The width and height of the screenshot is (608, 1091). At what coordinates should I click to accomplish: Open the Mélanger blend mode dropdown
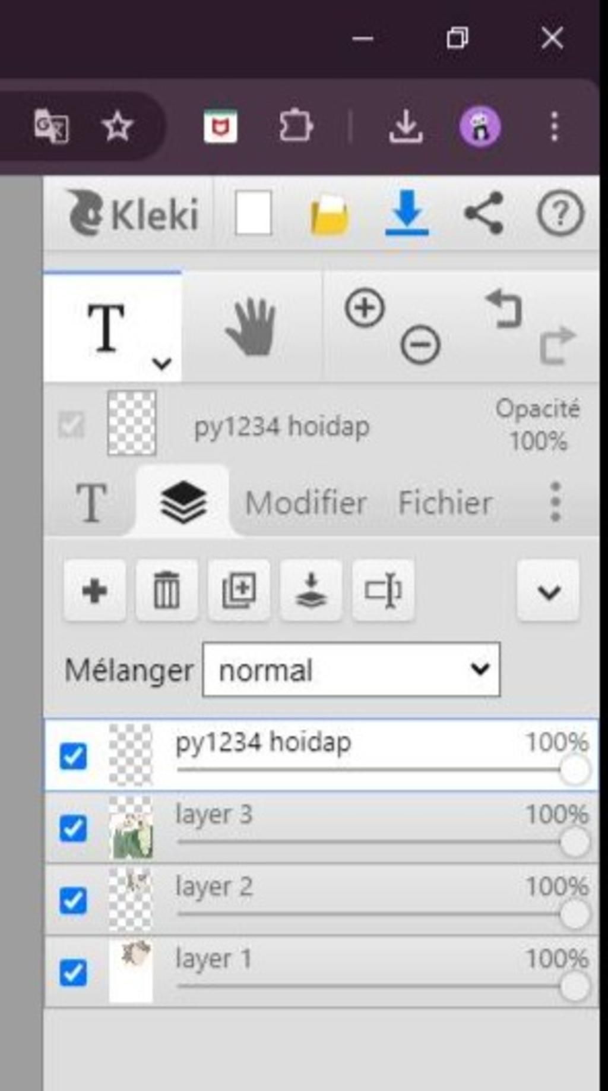(x=351, y=670)
